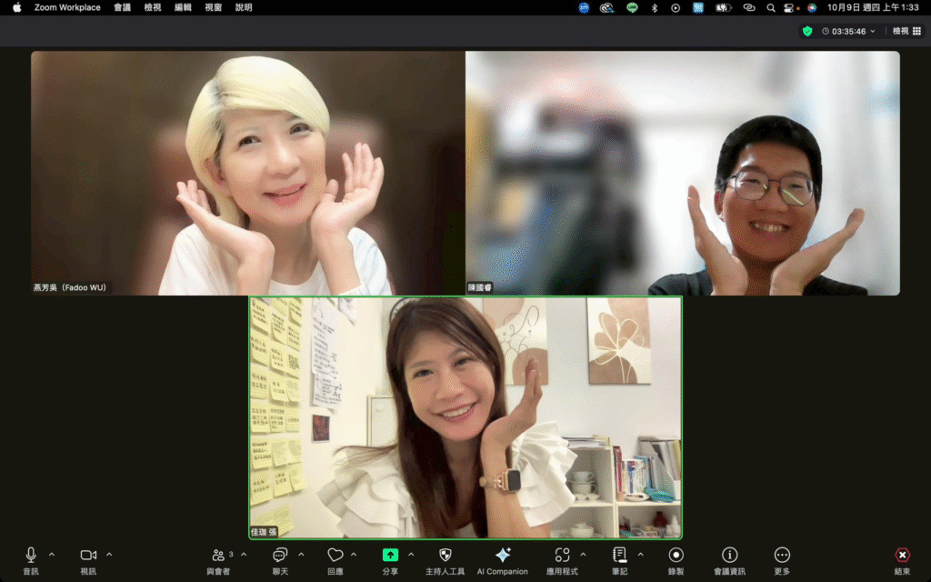931x582 pixels.
Task: Expand the audio options arrow beside 音訊
Action: pyautogui.click(x=52, y=555)
